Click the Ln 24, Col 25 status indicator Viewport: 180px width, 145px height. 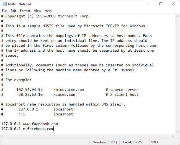click(x=133, y=142)
